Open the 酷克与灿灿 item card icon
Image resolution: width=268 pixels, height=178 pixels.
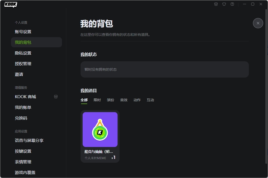[100, 129]
